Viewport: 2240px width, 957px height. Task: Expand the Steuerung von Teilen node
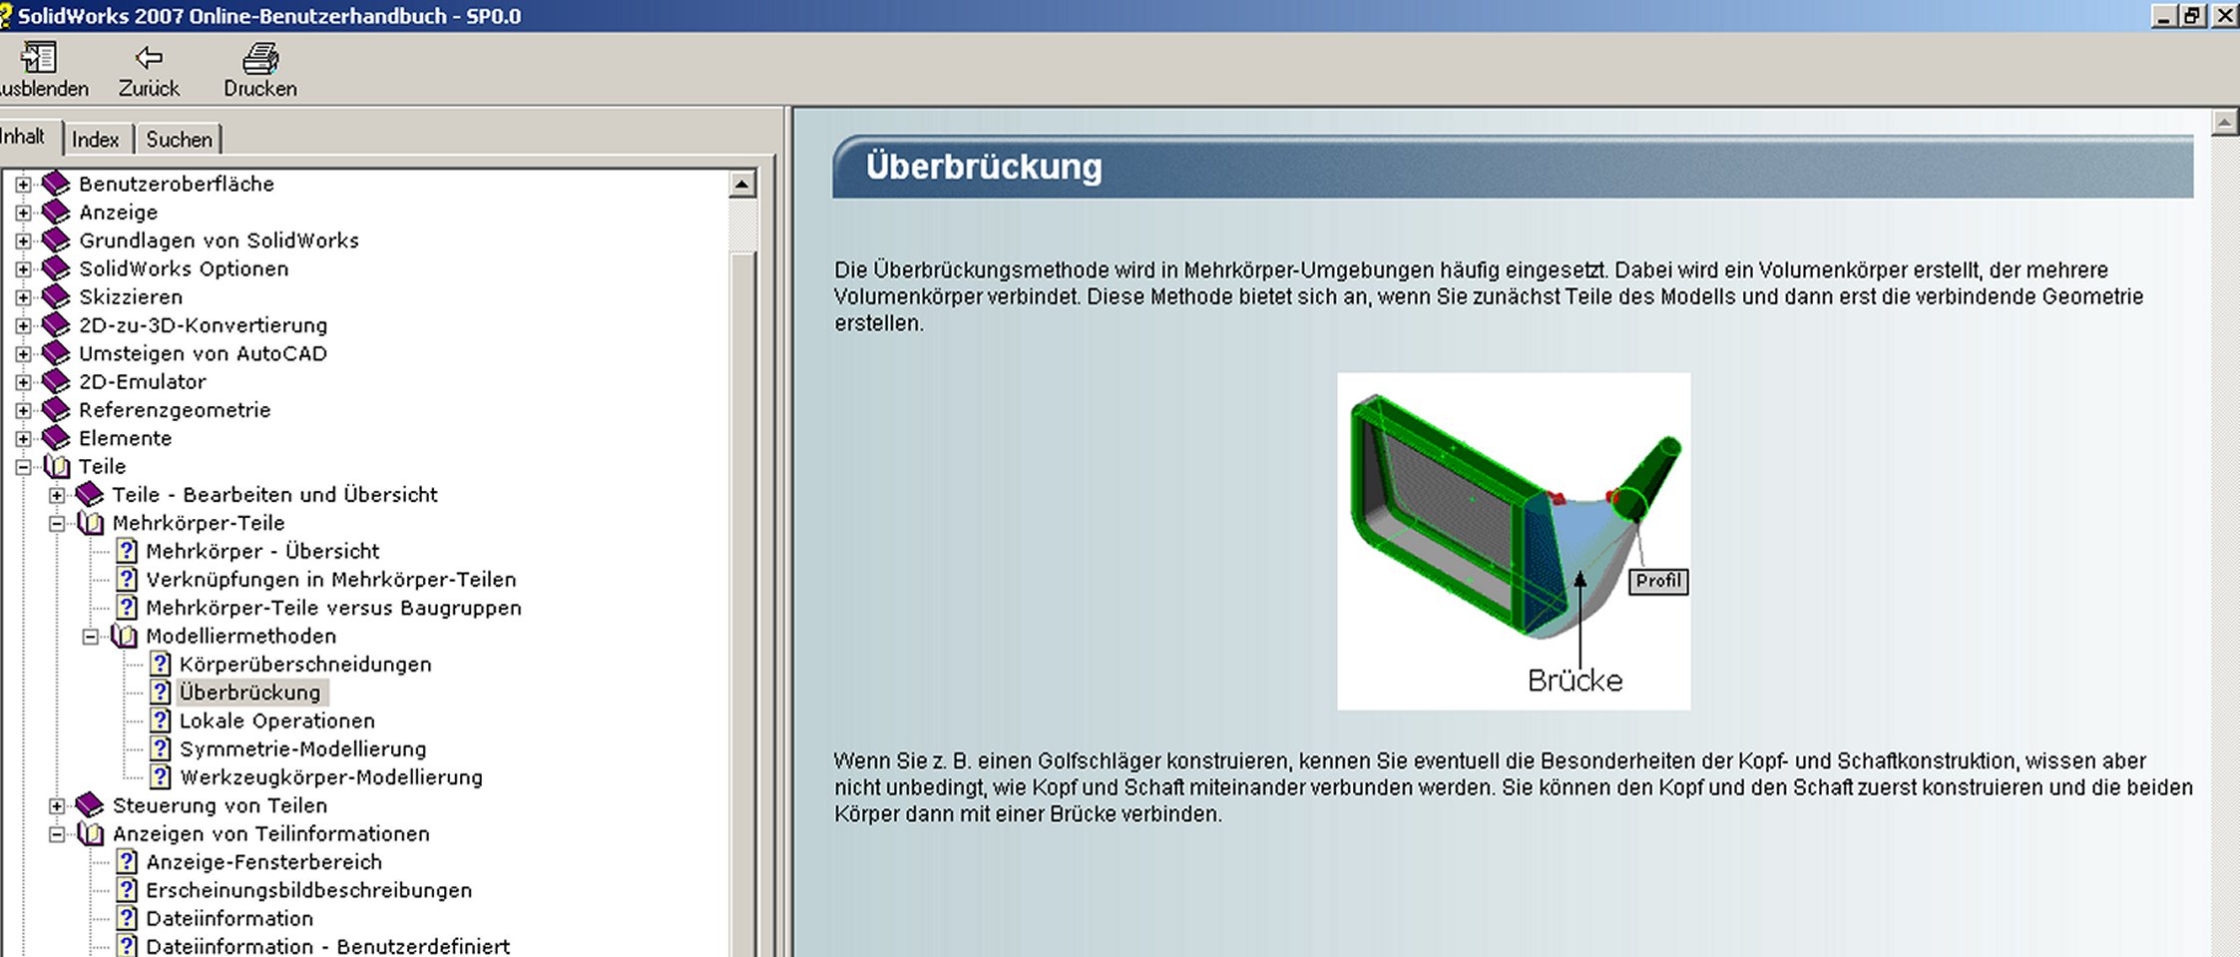coord(57,806)
